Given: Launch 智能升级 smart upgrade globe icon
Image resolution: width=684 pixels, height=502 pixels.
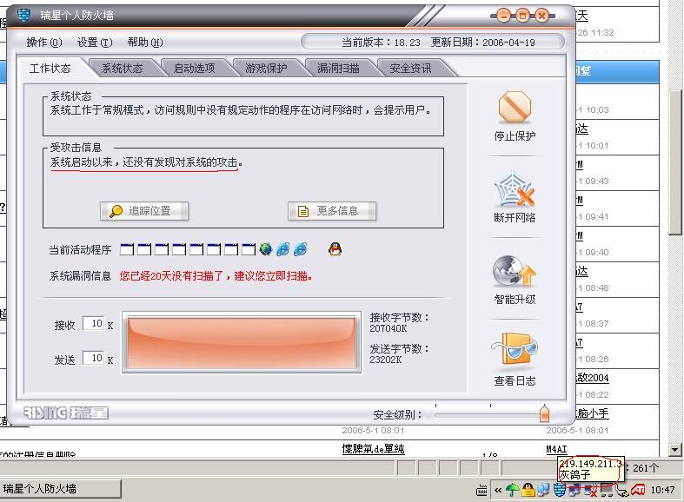Looking at the screenshot, I should click(x=515, y=271).
